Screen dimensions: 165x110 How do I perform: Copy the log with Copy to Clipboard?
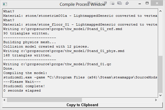(x=82, y=105)
